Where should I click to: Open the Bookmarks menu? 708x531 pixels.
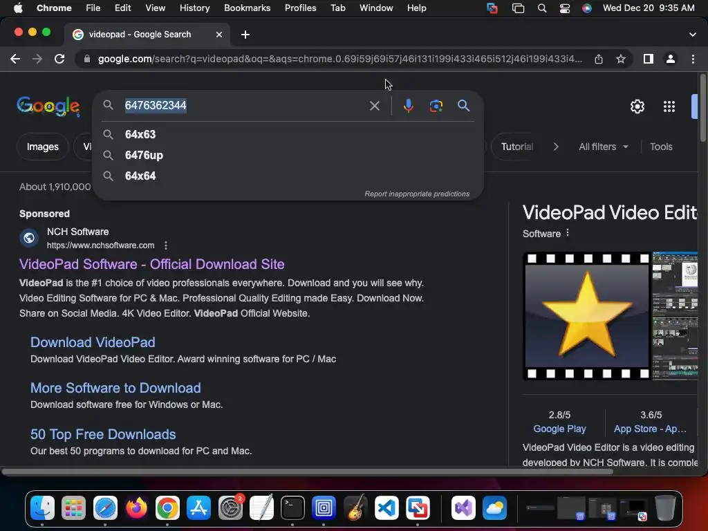point(247,8)
